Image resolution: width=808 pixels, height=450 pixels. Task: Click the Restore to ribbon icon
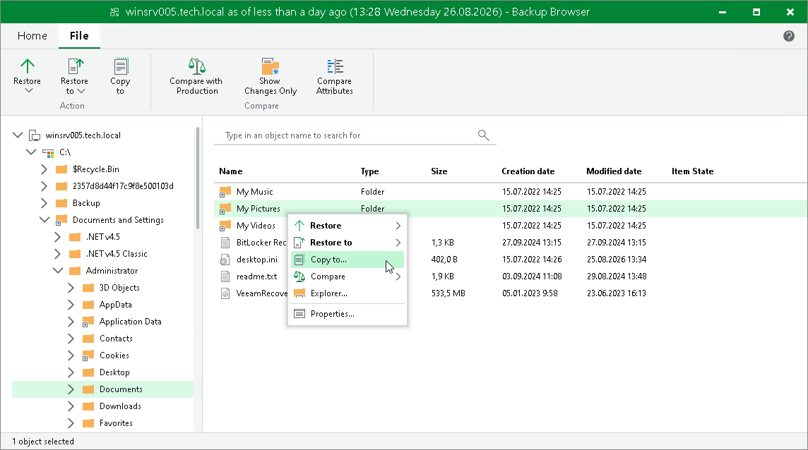coord(76,66)
